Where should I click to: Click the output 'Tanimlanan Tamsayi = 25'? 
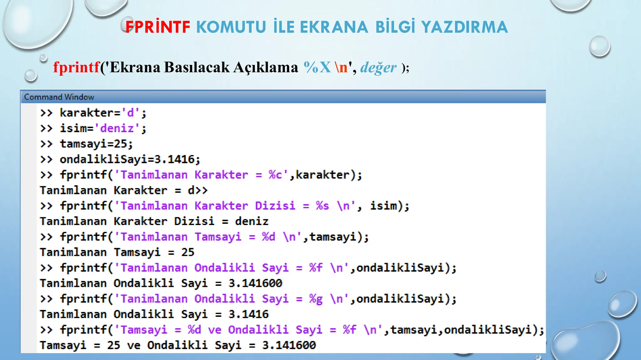pyautogui.click(x=117, y=252)
